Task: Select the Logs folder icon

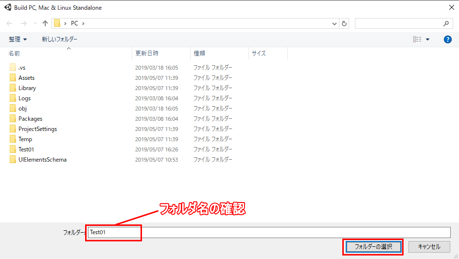Action: (13, 98)
